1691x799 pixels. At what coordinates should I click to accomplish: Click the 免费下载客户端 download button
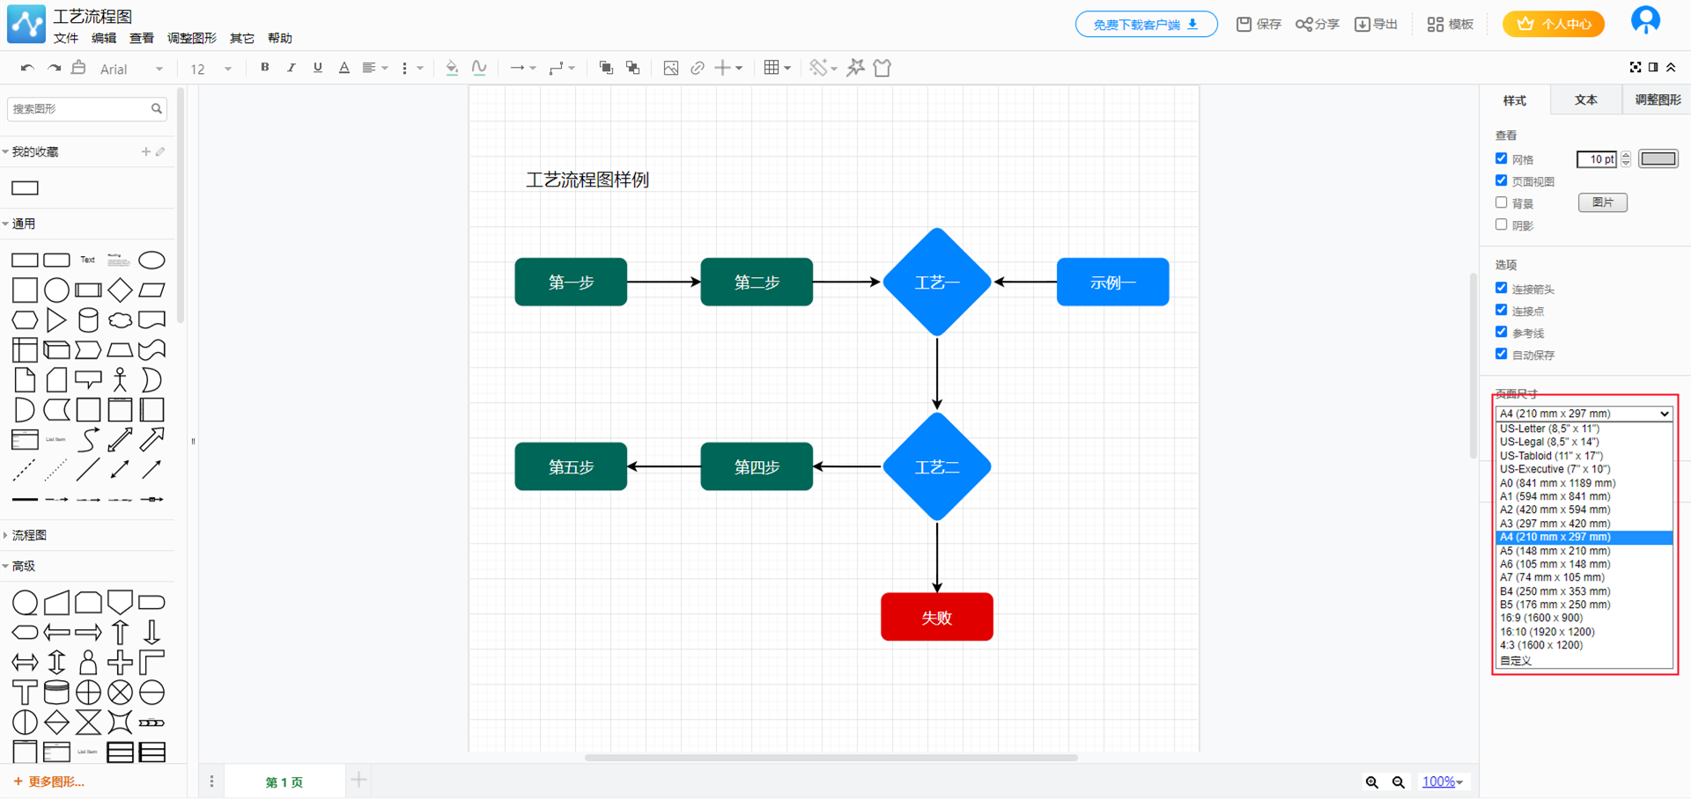pos(1145,25)
